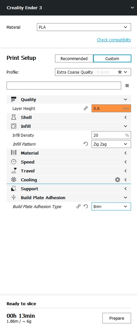Click the Prepare button
The image size is (137, 328).
[117, 318]
